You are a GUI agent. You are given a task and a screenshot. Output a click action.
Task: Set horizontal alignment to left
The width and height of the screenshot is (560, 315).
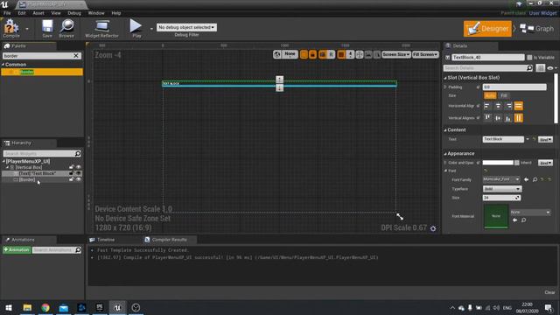coord(487,106)
